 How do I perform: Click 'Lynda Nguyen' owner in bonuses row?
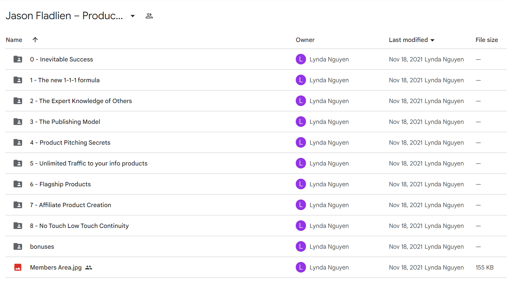[x=329, y=247]
